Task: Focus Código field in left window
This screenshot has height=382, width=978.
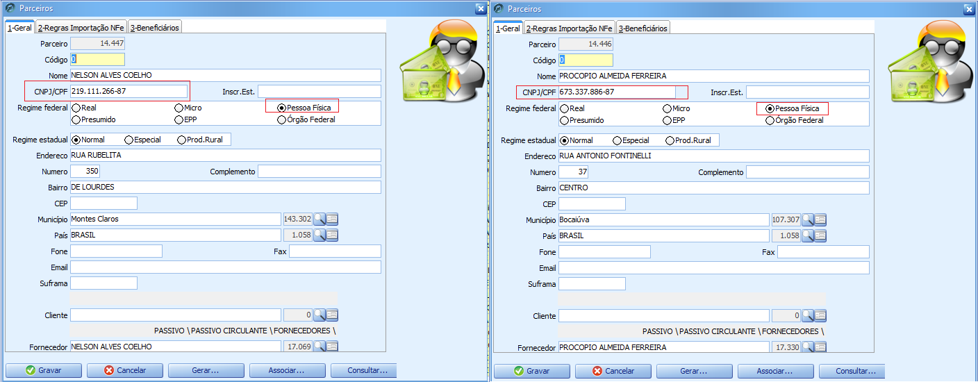Action: tap(97, 60)
